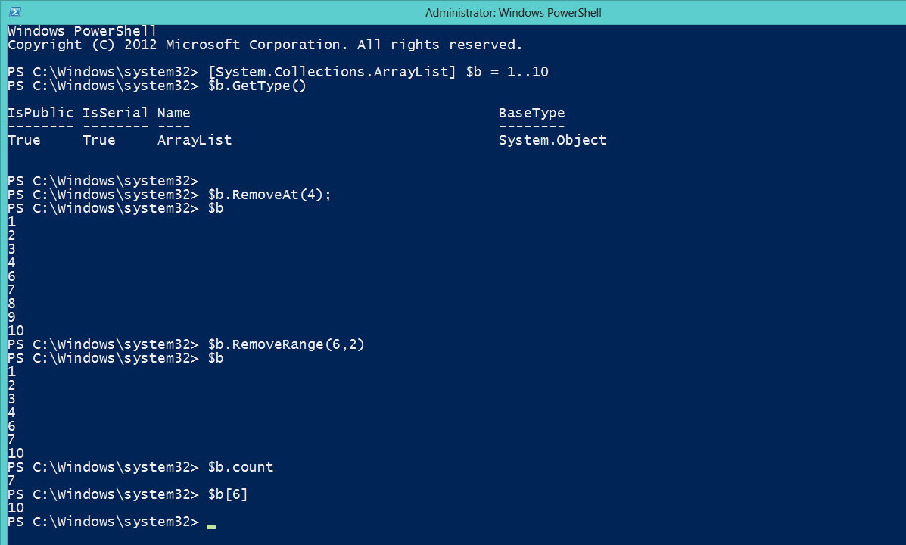Click the System.Object value
The height and width of the screenshot is (545, 906).
(x=553, y=141)
